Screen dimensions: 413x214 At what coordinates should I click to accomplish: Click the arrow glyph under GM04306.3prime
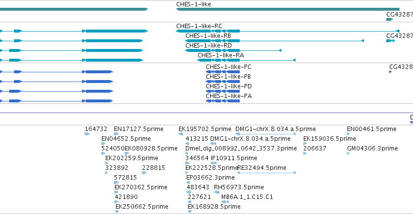(348, 153)
